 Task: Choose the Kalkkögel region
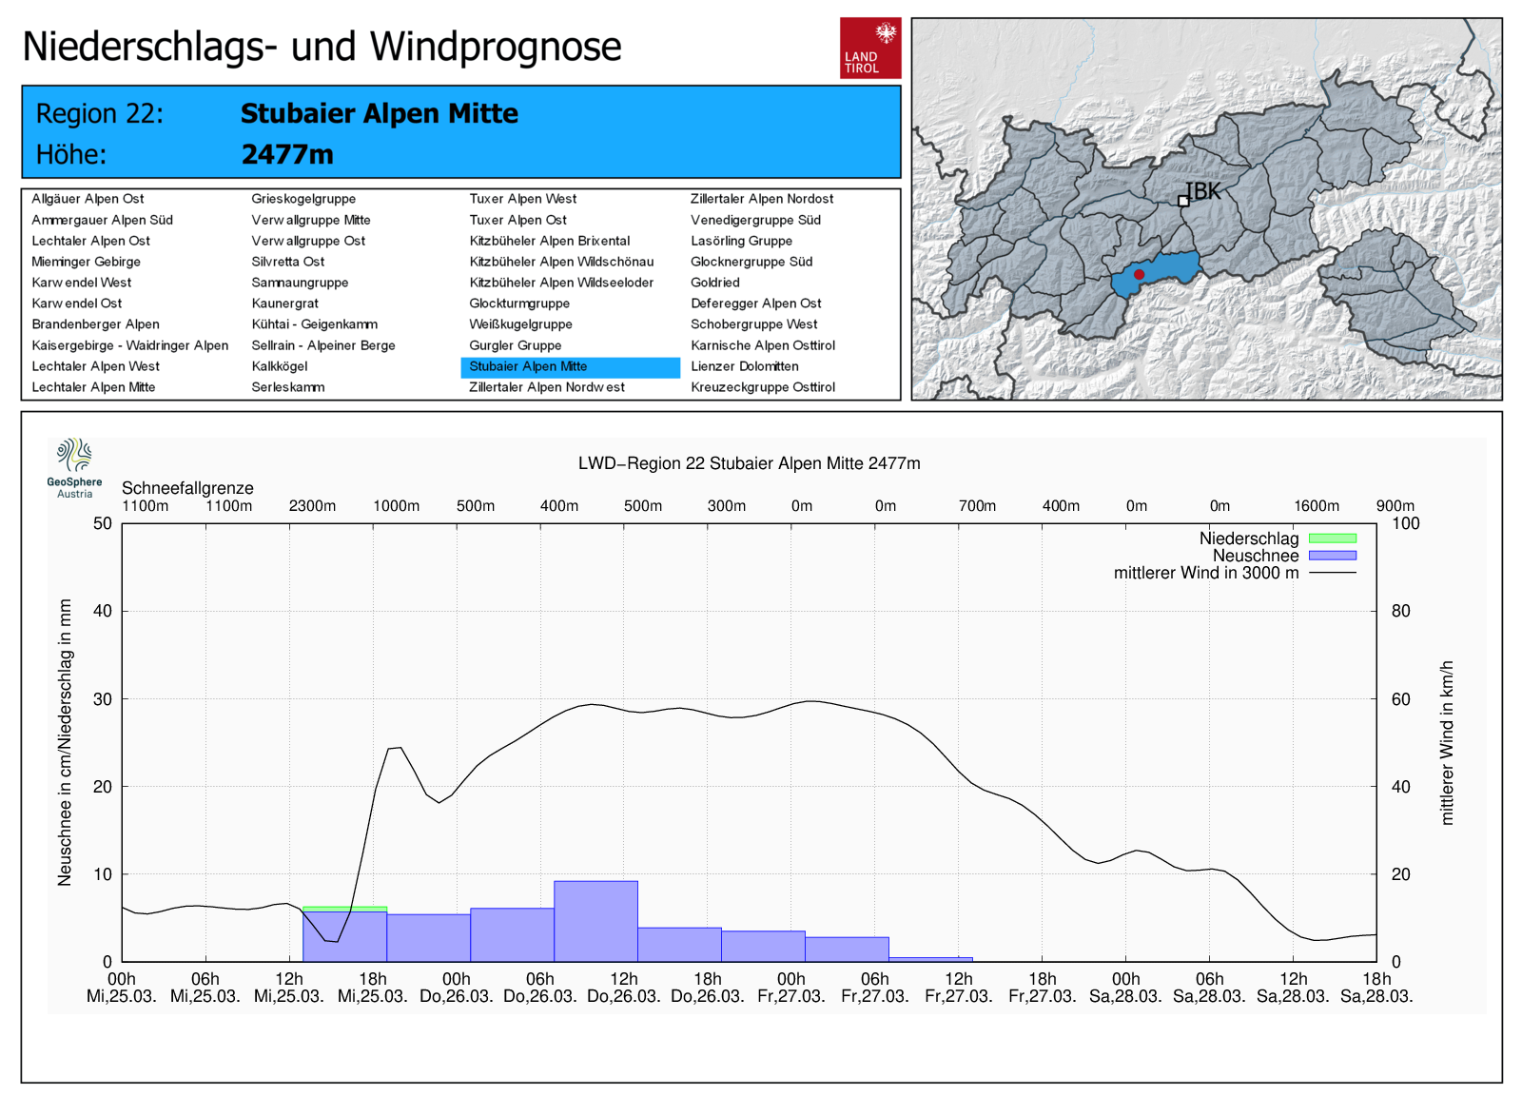coord(280,366)
